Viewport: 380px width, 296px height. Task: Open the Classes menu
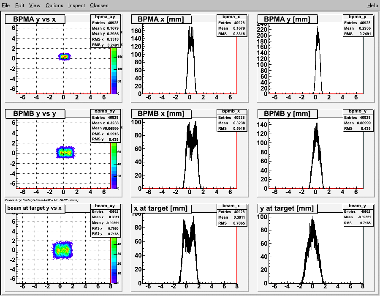[99, 5]
